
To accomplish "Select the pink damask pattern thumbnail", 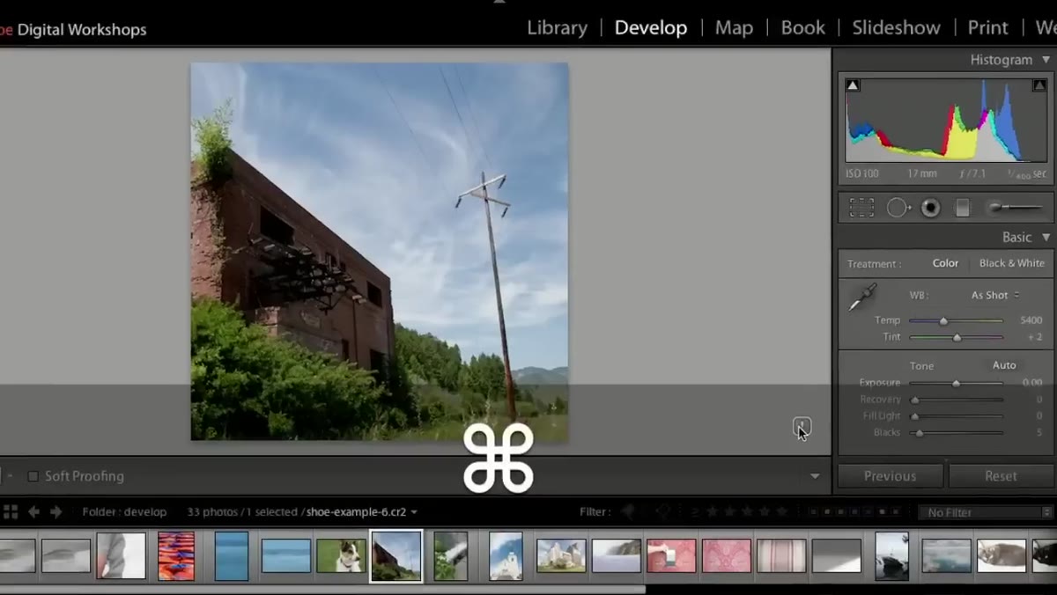I will pyautogui.click(x=727, y=556).
